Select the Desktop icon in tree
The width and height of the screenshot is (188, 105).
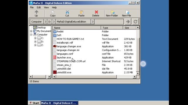[35, 27]
